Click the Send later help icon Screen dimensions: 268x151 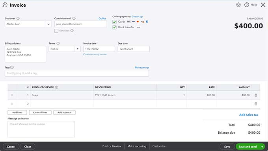(x=72, y=31)
